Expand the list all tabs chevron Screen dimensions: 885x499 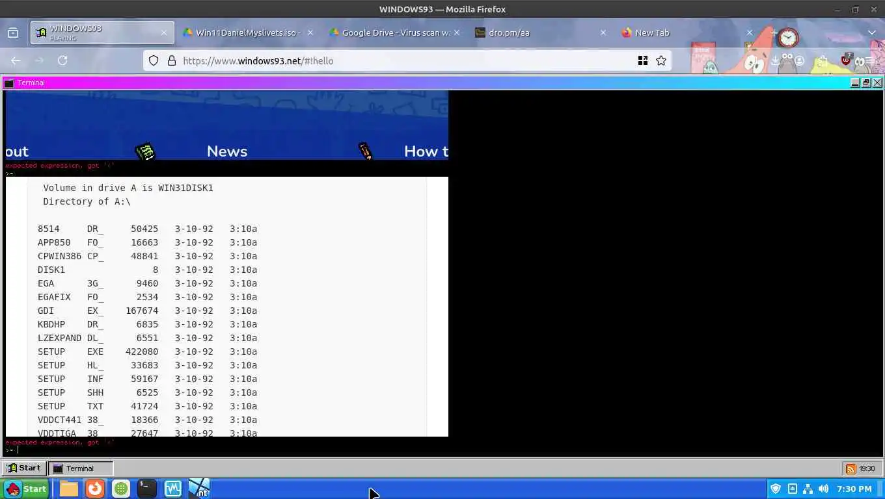point(872,32)
